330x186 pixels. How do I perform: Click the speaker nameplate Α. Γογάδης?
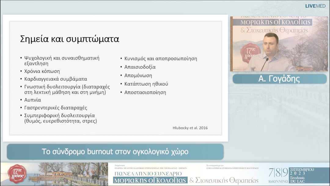(279, 79)
